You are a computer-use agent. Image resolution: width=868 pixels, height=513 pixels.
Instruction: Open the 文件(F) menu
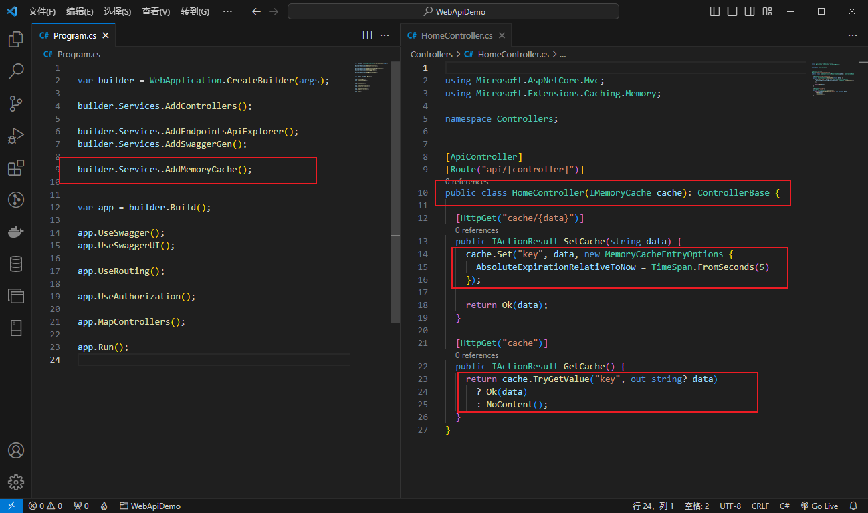42,11
